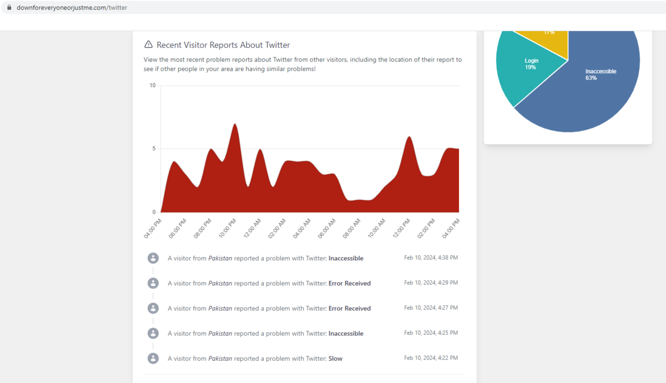
Task: Click the avatar icon for 4:22 PM report
Action: [153, 358]
